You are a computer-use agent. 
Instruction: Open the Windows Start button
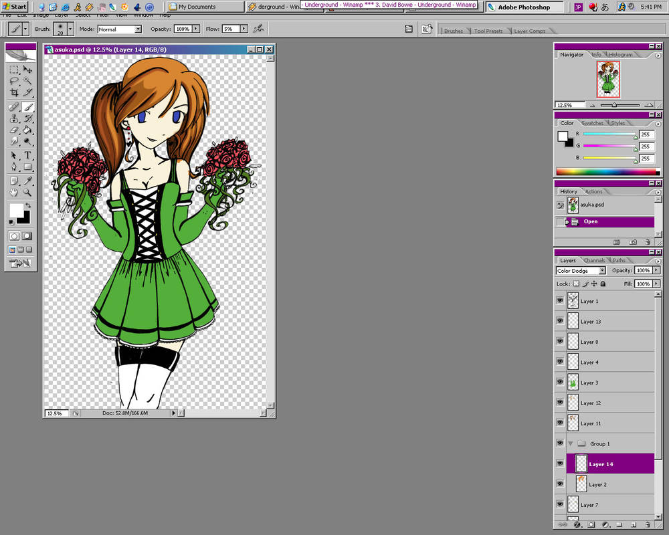click(15, 7)
